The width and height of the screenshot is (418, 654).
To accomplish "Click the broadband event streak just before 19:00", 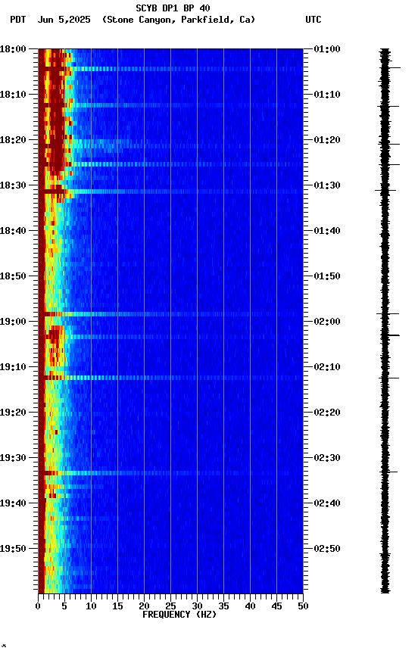I will click(170, 314).
